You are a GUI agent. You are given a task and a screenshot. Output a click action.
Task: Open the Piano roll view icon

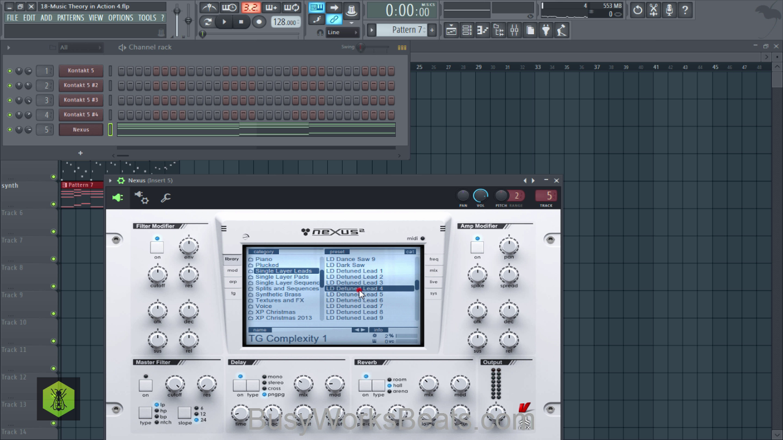(483, 30)
